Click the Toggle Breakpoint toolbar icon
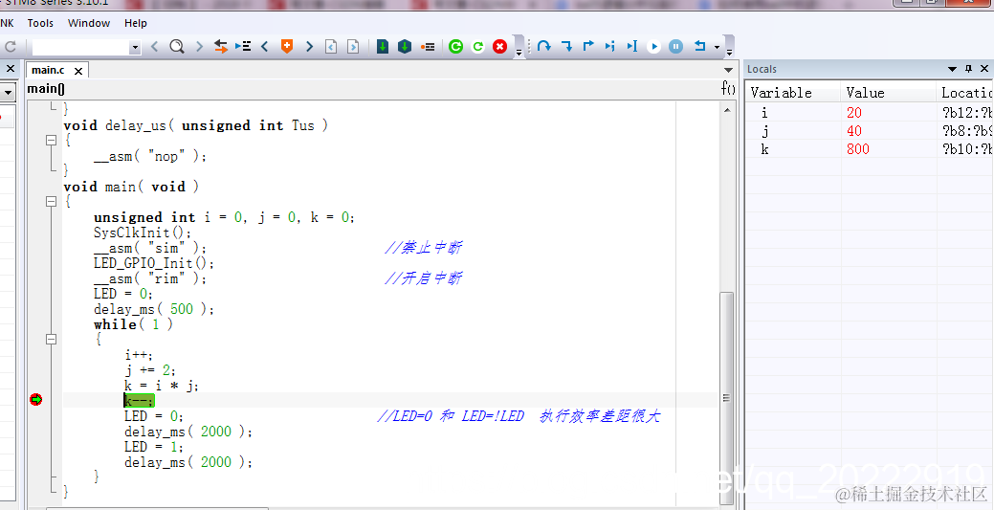994x510 pixels. [428, 46]
